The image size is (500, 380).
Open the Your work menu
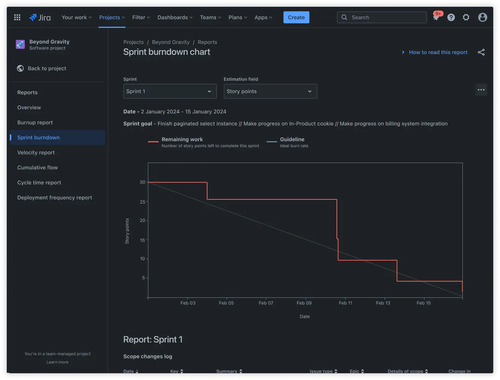click(x=77, y=17)
